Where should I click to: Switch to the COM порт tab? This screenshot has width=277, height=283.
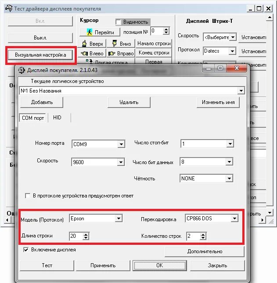click(x=33, y=118)
